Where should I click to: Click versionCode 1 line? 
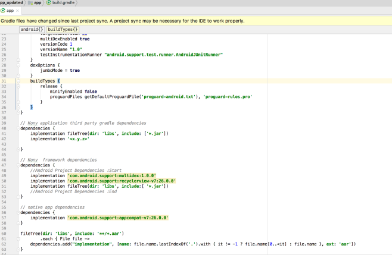tap(56, 44)
